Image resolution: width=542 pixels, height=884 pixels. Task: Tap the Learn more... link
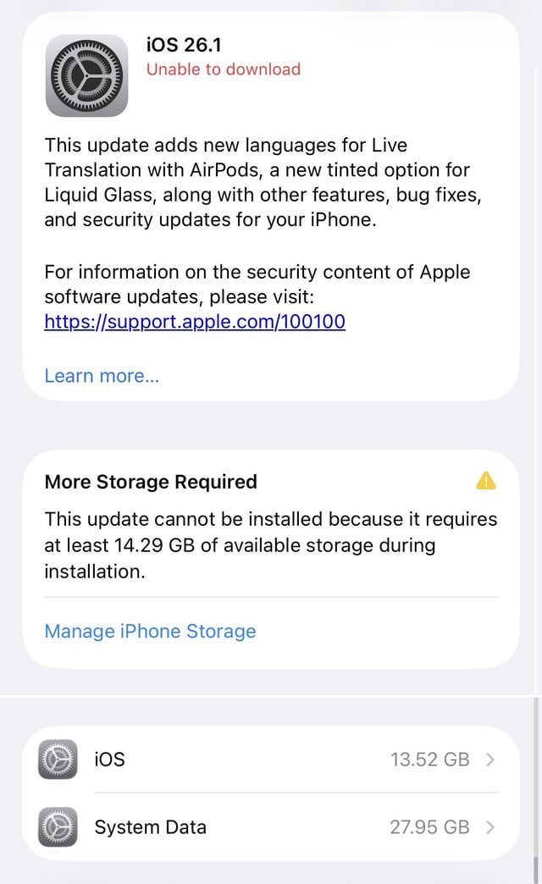tap(102, 376)
